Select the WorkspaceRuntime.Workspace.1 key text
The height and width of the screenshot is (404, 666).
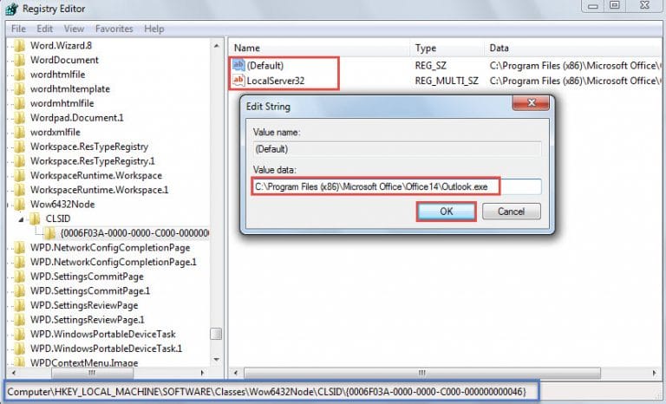[99, 190]
